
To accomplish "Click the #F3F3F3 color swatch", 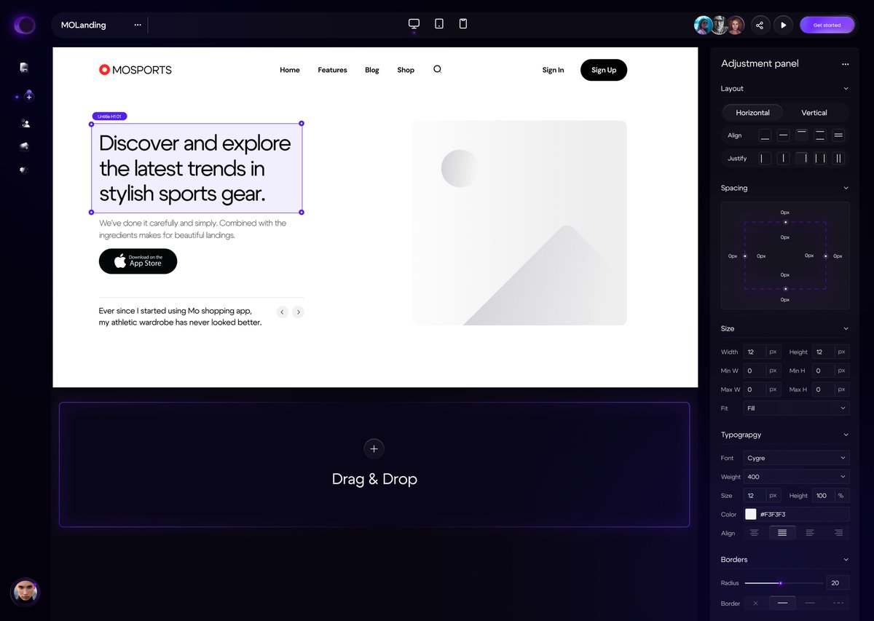I will pyautogui.click(x=751, y=514).
